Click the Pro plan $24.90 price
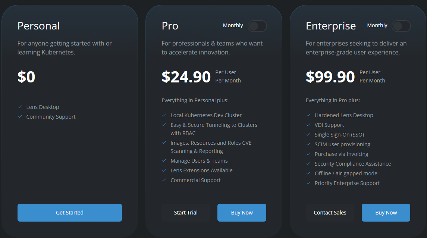This screenshot has height=238, width=427. (186, 76)
